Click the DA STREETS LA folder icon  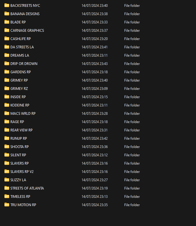pos(7,47)
